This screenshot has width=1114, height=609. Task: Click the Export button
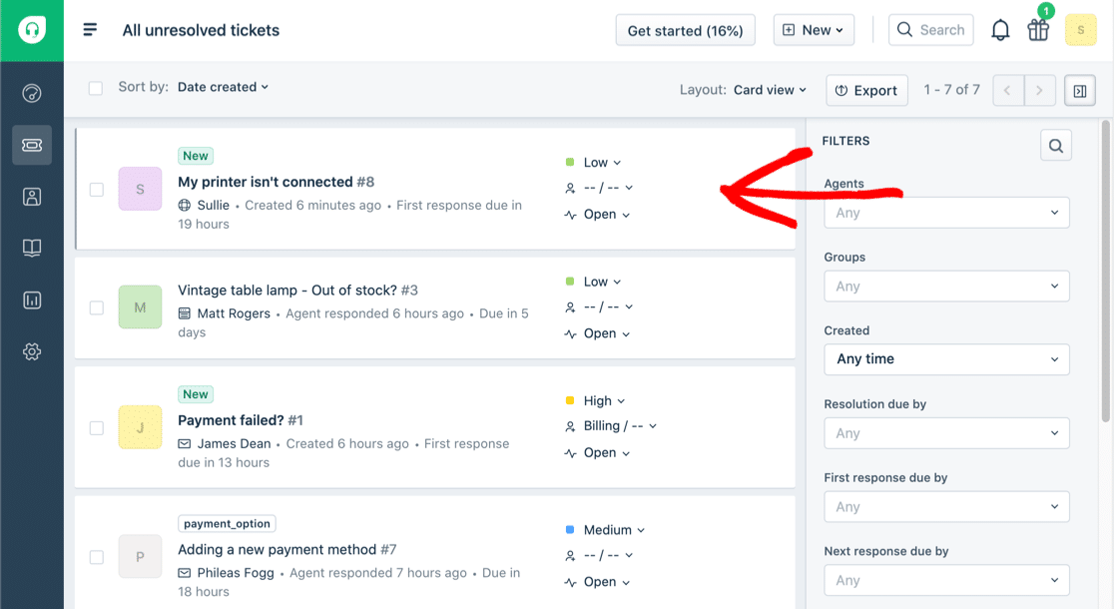[x=866, y=90]
